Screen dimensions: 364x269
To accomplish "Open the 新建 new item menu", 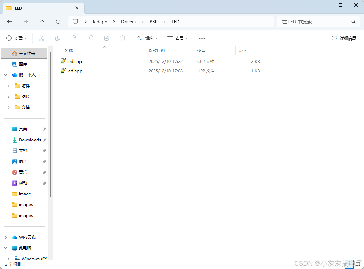I will tap(16, 38).
